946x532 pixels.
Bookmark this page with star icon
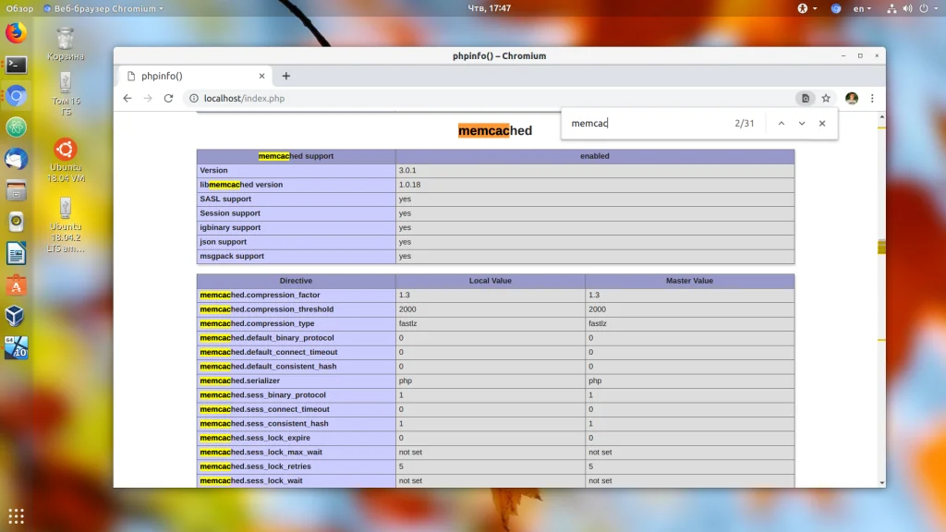(x=826, y=98)
